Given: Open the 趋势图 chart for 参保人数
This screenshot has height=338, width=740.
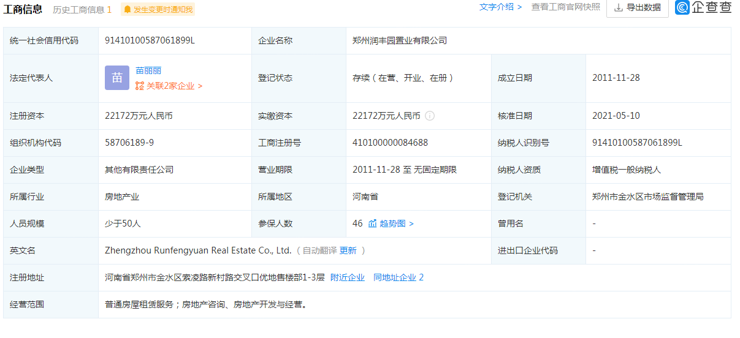Looking at the screenshot, I should [391, 223].
